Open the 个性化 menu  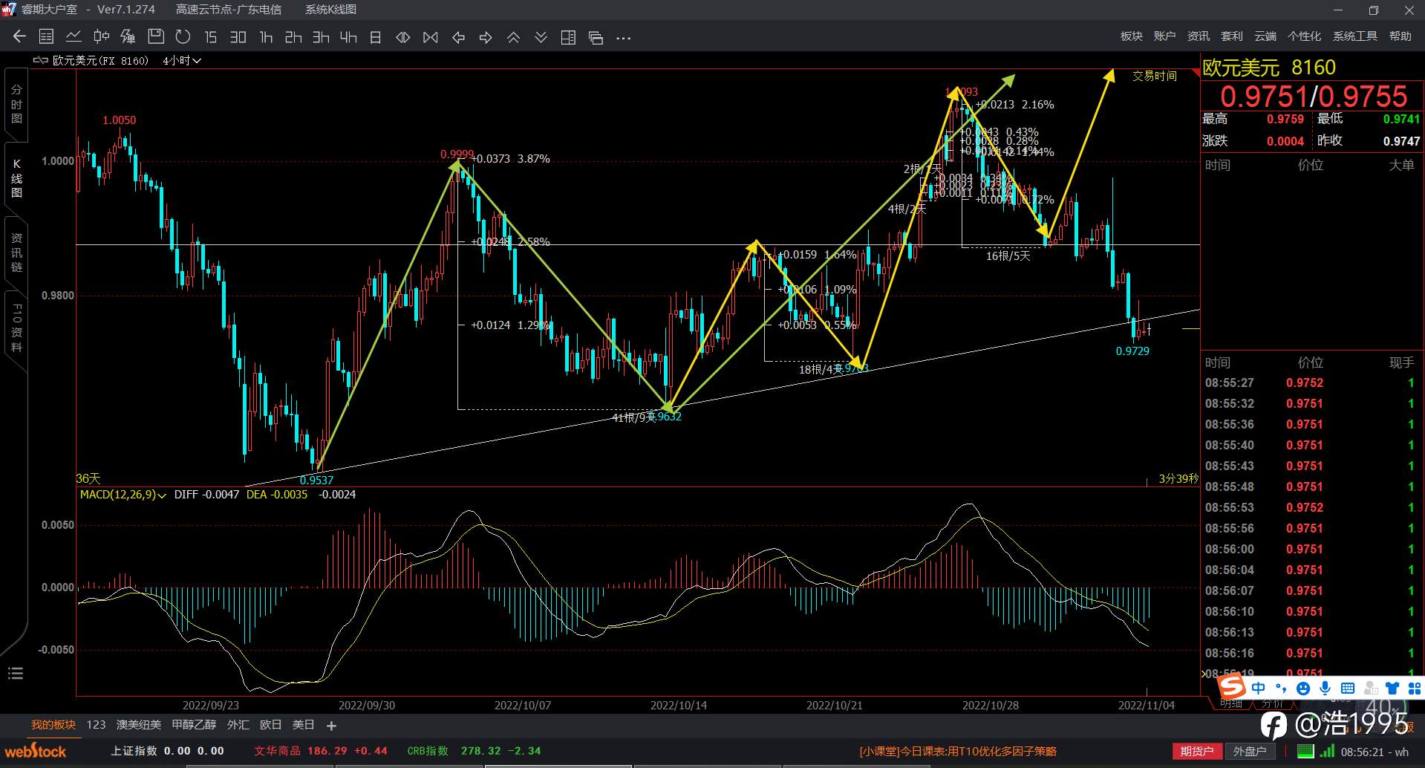(x=1304, y=36)
